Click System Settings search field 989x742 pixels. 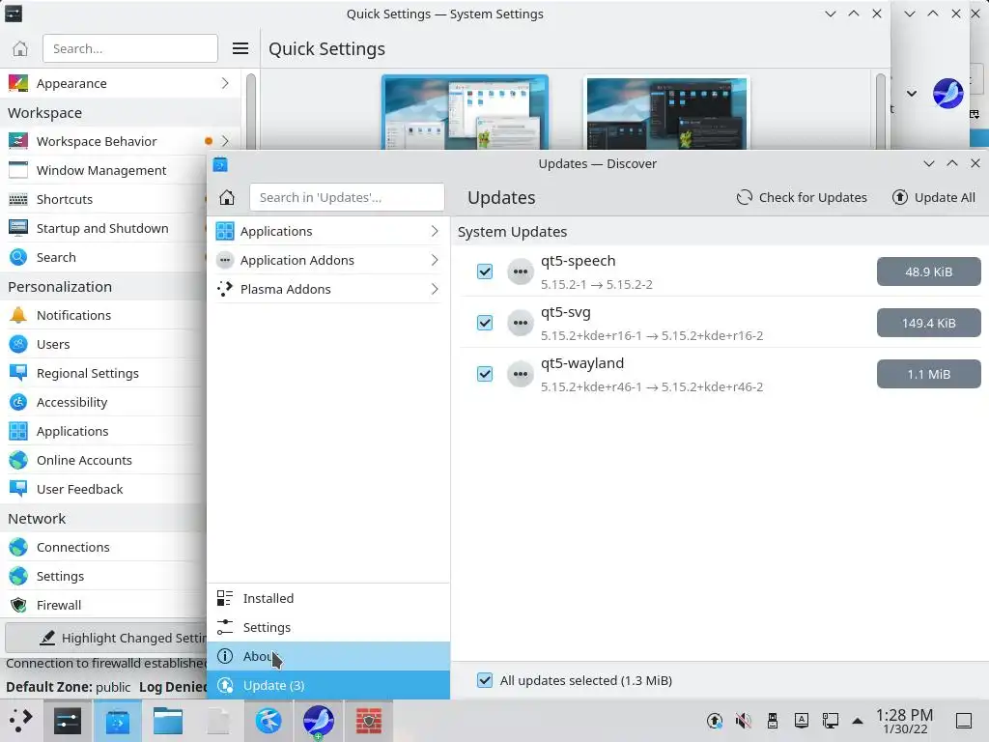[130, 48]
